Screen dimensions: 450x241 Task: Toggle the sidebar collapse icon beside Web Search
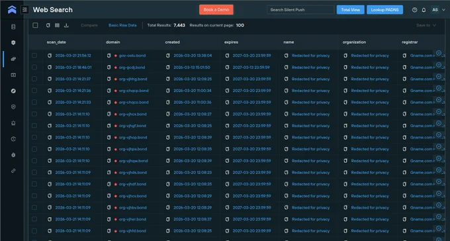24,9
